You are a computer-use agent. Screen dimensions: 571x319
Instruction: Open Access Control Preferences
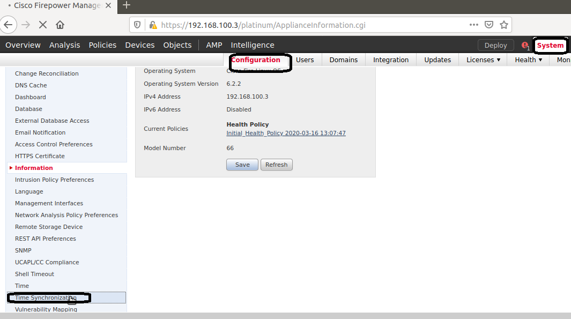54,144
